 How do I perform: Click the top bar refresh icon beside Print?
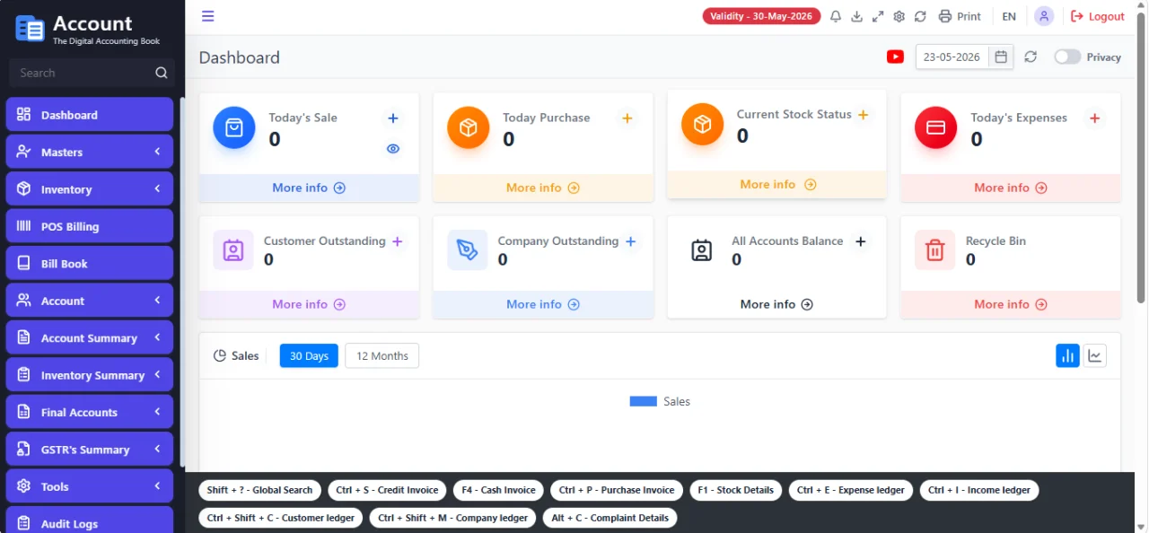[920, 16]
